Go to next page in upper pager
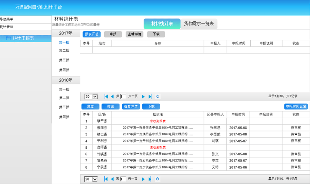 pos(143,96)
